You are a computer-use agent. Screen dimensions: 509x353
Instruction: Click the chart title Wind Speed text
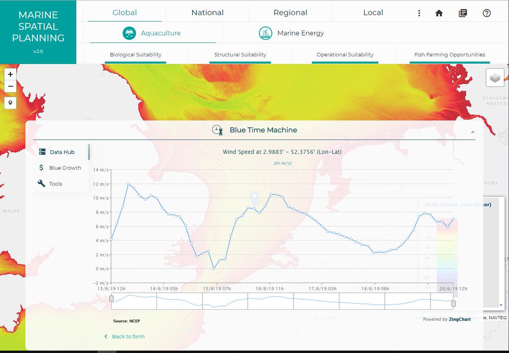[282, 152]
